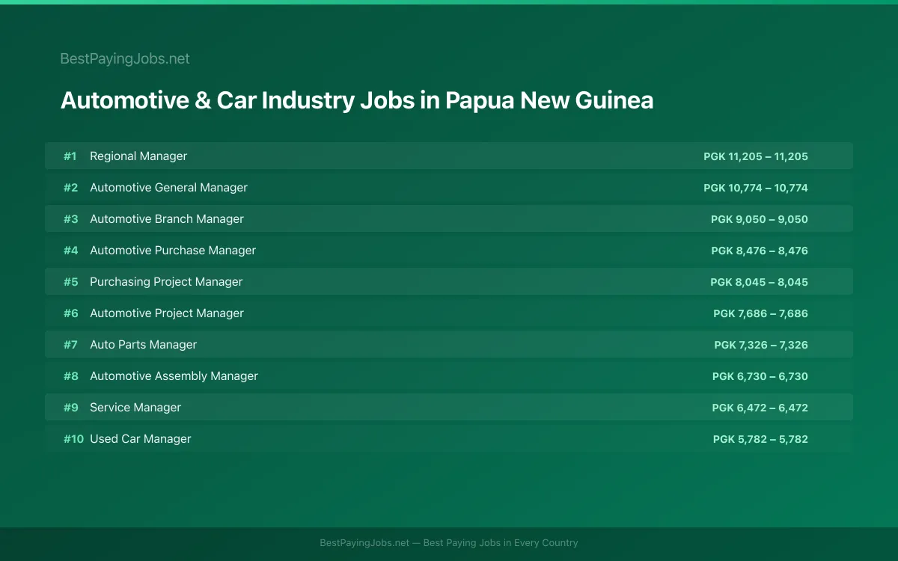This screenshot has width=898, height=561.
Task: Click rank number #1
Action: (x=70, y=156)
